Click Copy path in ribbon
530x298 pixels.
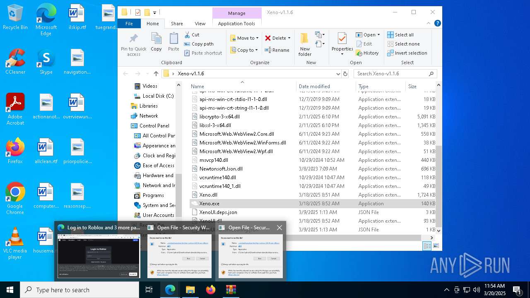pos(199,44)
